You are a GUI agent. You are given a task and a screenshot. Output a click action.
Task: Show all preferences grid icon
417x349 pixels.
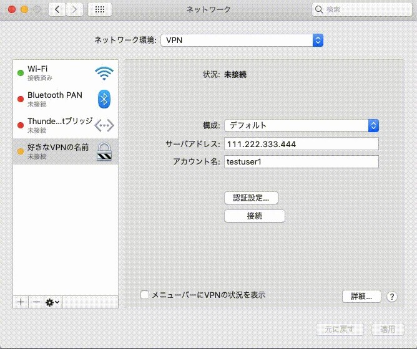[x=100, y=9]
